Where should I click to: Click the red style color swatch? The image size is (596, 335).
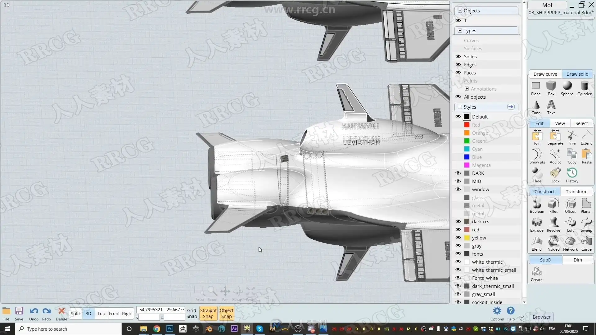coord(467,230)
